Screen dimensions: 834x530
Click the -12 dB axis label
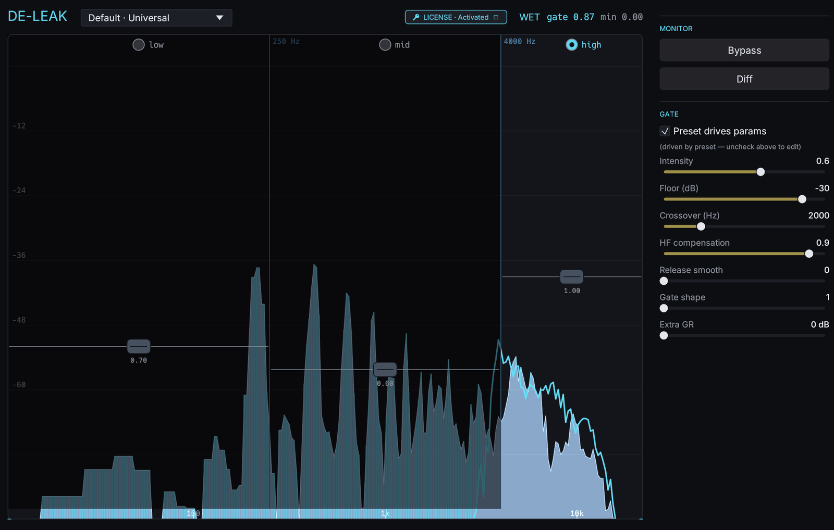coord(19,126)
